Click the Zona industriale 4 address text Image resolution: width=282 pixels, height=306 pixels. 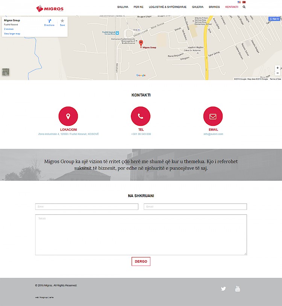pos(68,134)
